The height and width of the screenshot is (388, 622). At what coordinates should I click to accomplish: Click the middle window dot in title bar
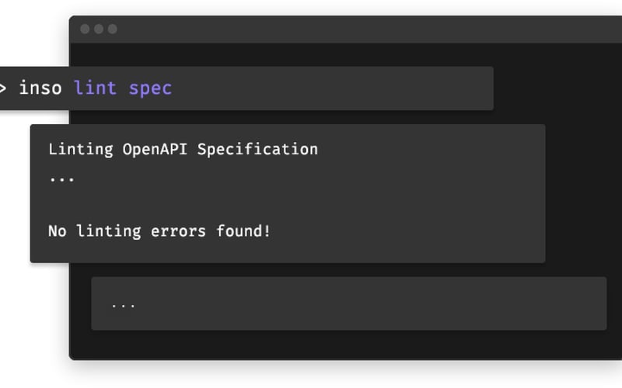(x=98, y=29)
